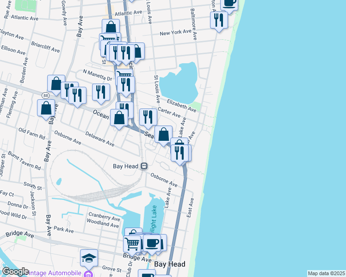Click the Route 88 highway shield

[x=46, y=96]
